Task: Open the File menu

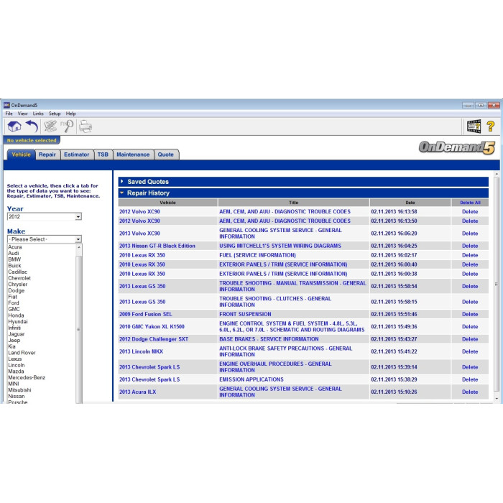Action: pyautogui.click(x=9, y=114)
